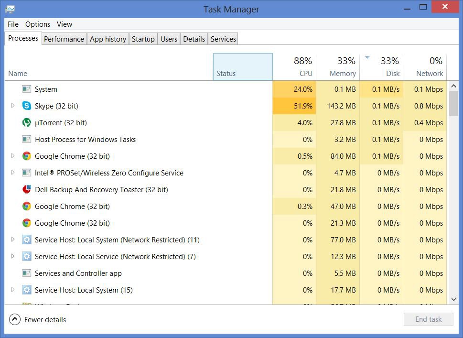Click the Skype process icon
Screen dimensions: 463x338
click(27, 106)
